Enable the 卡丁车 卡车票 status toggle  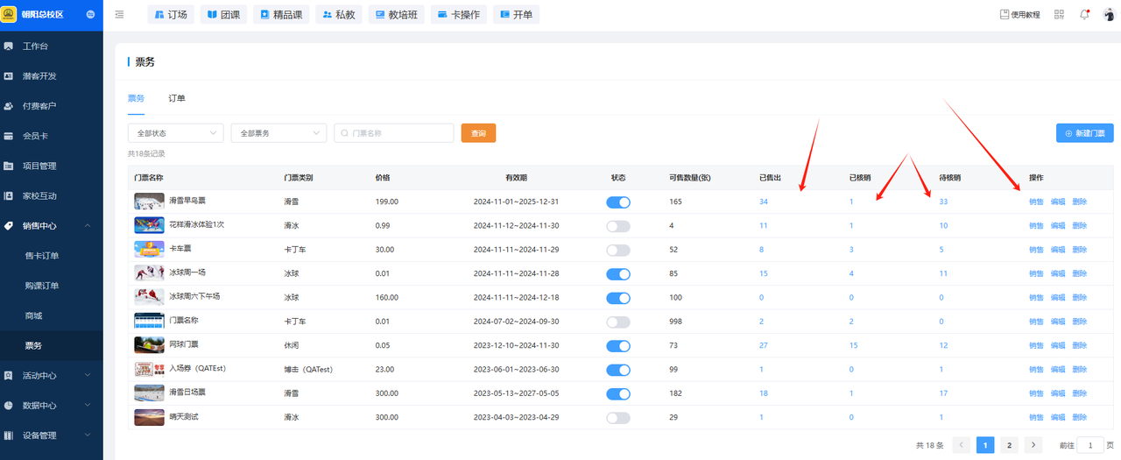[x=617, y=250]
